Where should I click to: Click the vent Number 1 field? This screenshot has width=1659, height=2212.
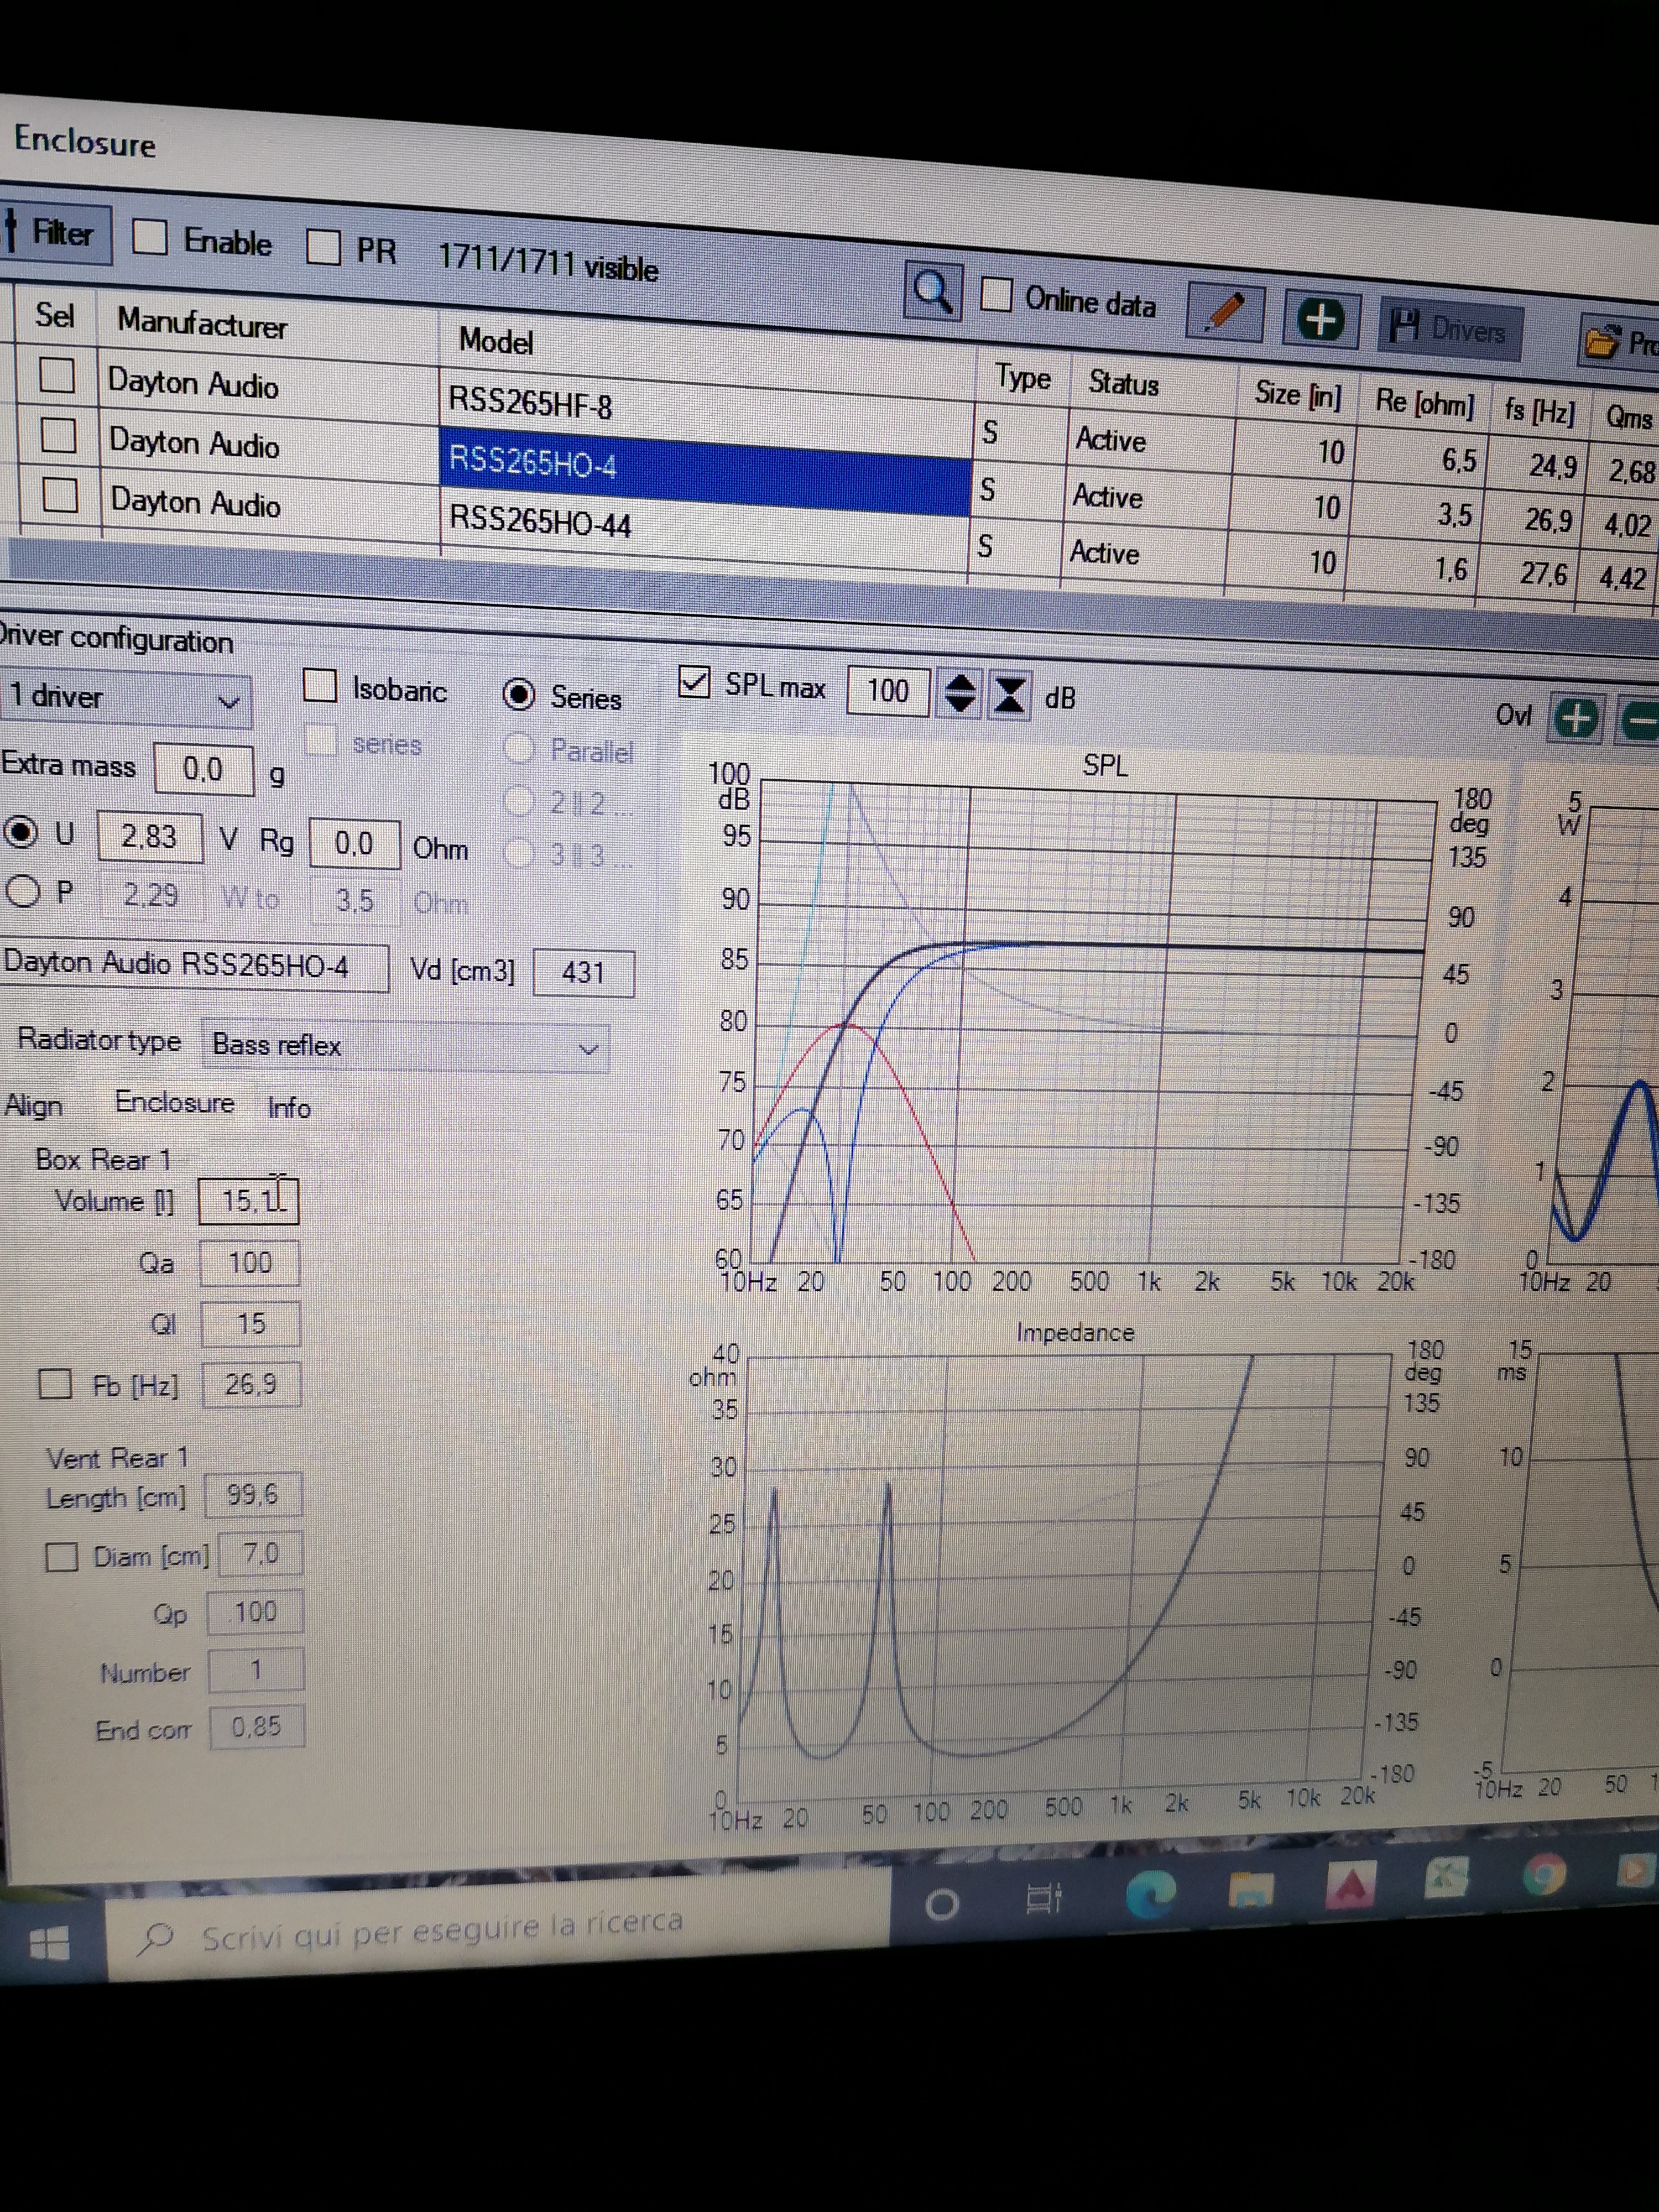pos(256,1670)
